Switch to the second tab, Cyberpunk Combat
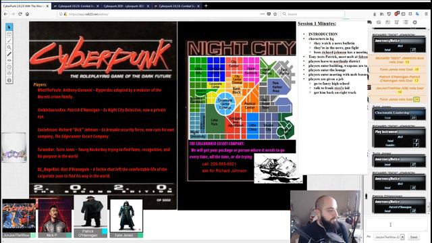Image resolution: width=432 pixels, height=243 pixels. pos(76,6)
